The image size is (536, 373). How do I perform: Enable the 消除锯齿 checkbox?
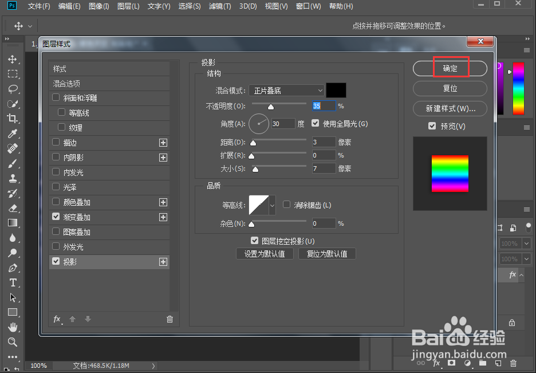click(286, 205)
